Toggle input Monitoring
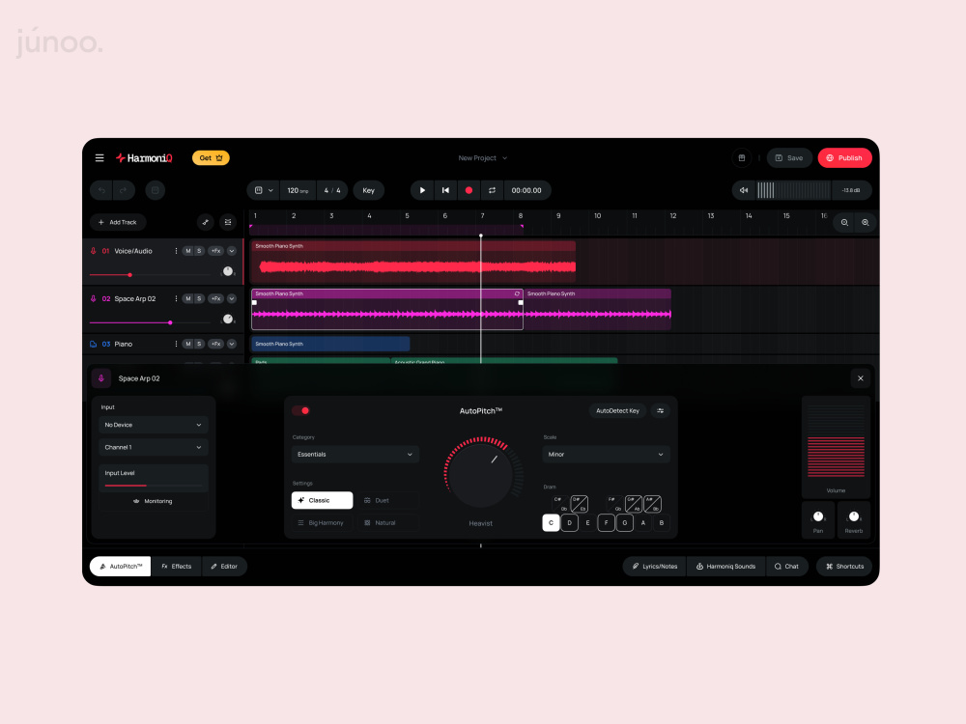The image size is (966, 724). point(154,501)
